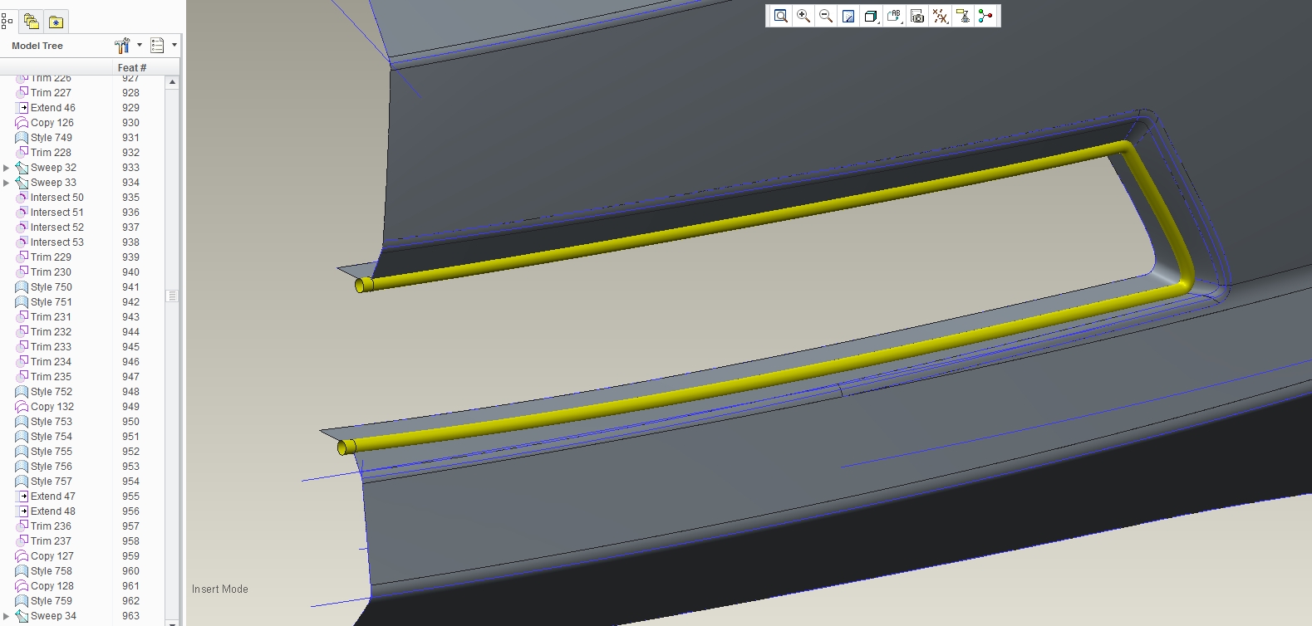Click the Refit view toolbar icon
This screenshot has width=1312, height=626.
click(x=781, y=16)
